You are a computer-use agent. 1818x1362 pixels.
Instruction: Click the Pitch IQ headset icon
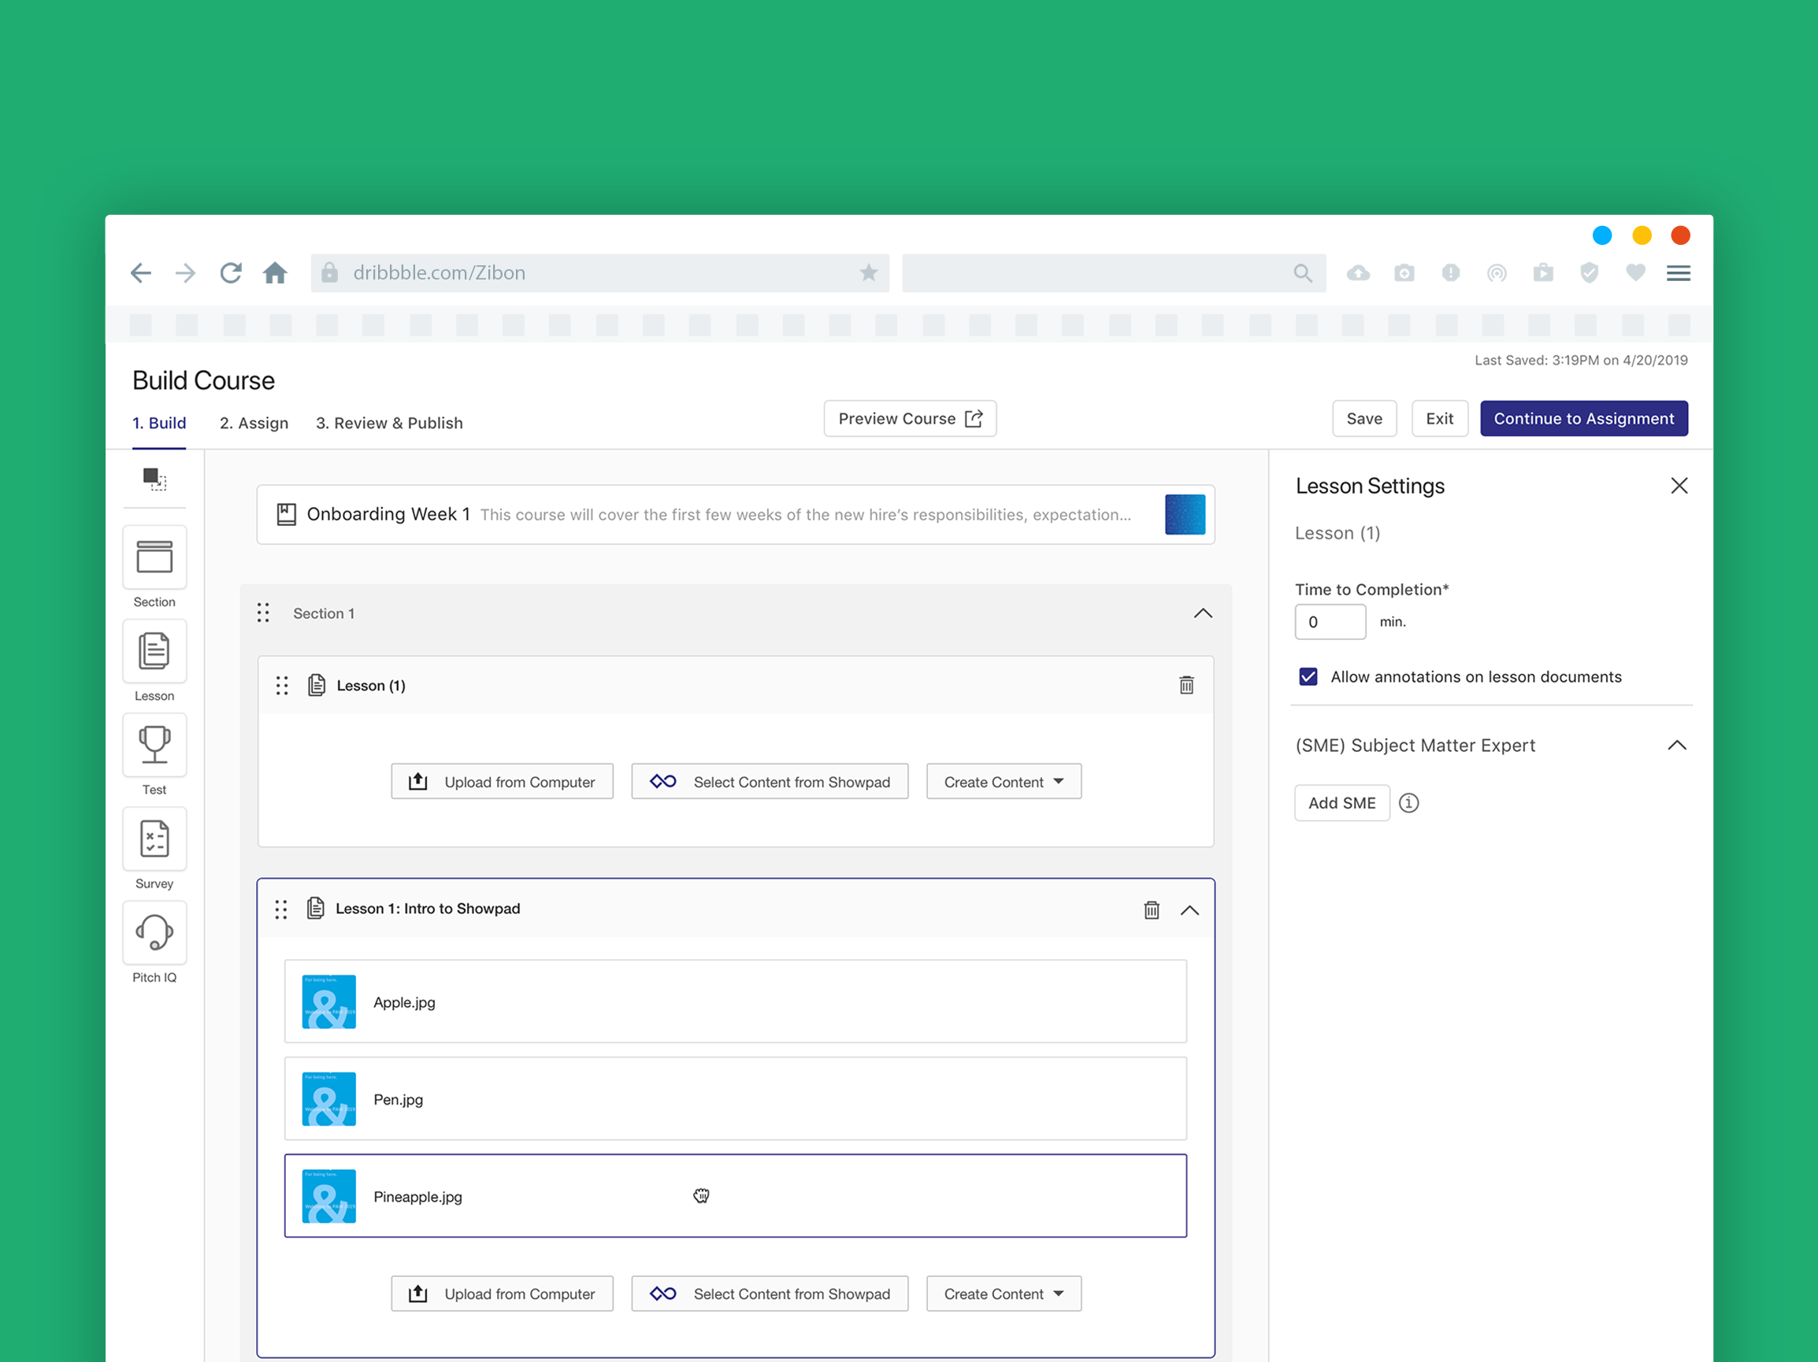coord(154,933)
